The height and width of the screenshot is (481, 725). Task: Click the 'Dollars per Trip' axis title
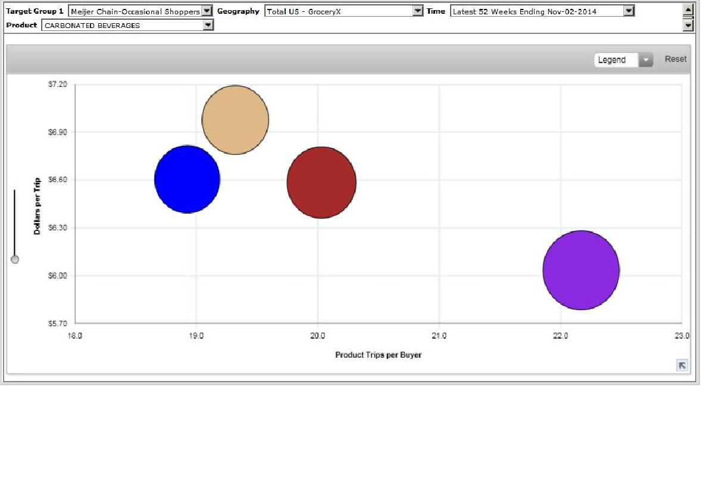[x=37, y=206]
